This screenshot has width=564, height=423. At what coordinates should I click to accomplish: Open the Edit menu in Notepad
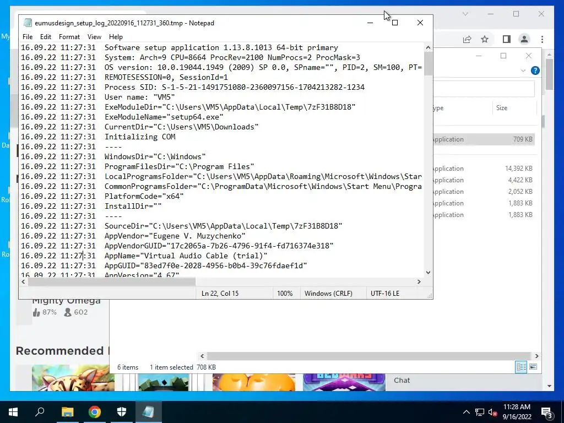tap(45, 37)
